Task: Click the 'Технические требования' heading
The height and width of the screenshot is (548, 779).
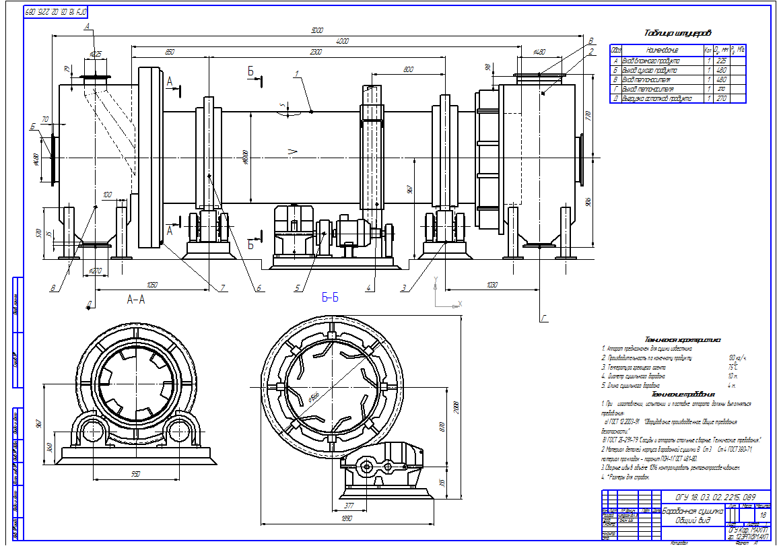Action: 682,394
